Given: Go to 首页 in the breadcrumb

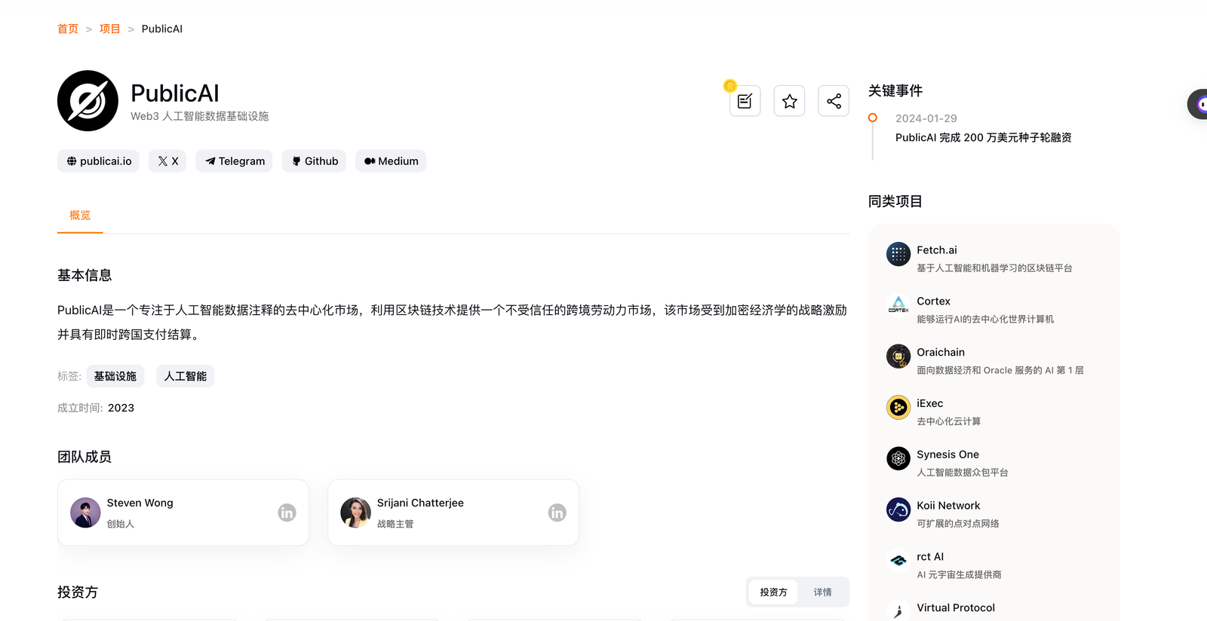Looking at the screenshot, I should 68,29.
